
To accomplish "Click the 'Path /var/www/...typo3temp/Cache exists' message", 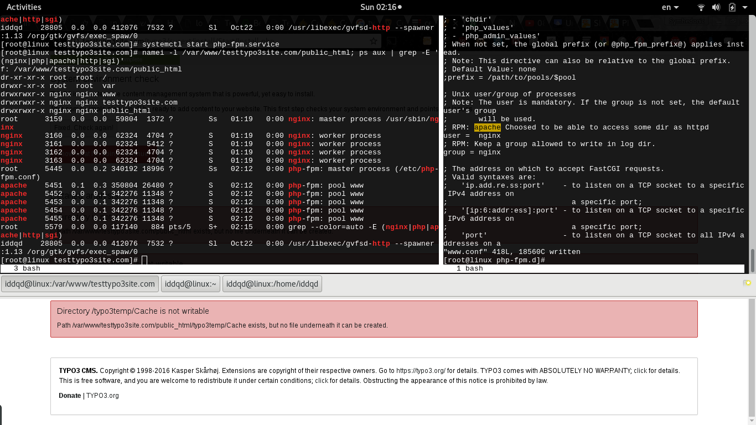I will [222, 325].
